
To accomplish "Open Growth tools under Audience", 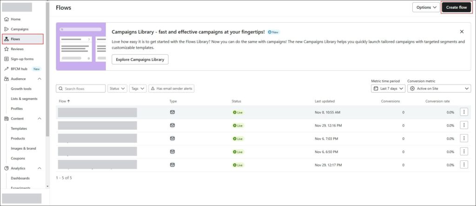I will [x=21, y=89].
